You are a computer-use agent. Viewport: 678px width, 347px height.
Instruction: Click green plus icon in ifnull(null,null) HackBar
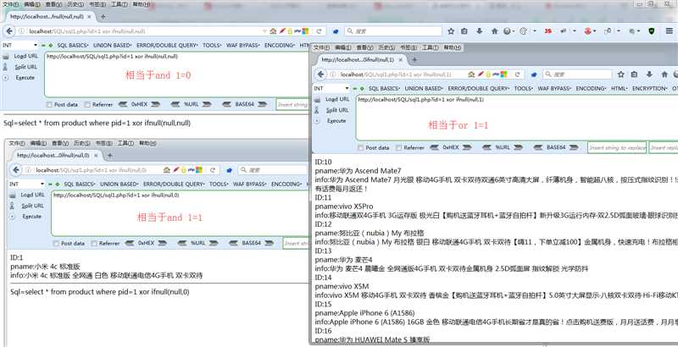pos(51,45)
